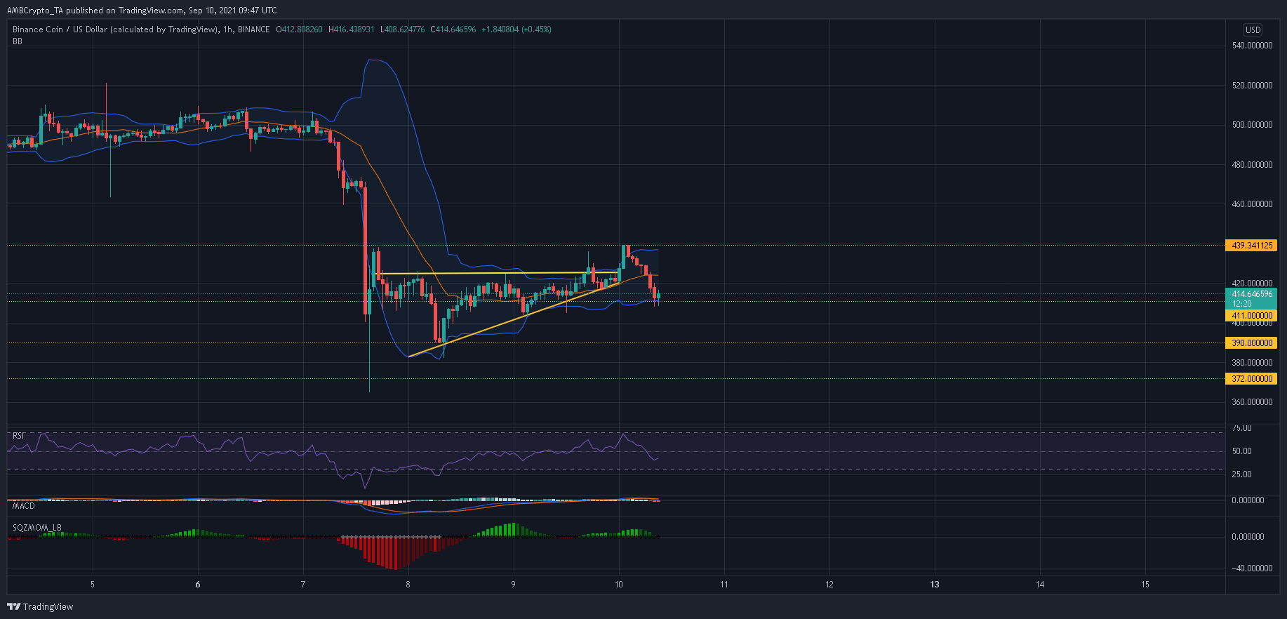Click the 360.000000 price axis label
This screenshot has width=1287, height=619.
point(1252,402)
